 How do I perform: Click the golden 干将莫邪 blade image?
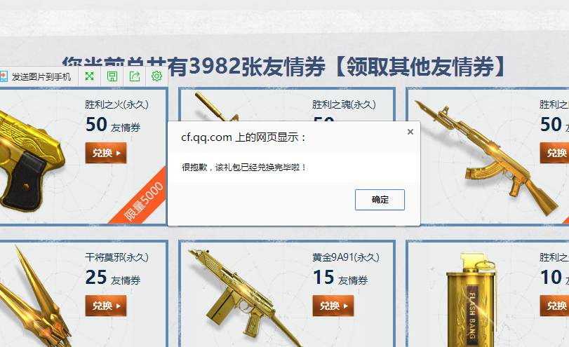34,297
